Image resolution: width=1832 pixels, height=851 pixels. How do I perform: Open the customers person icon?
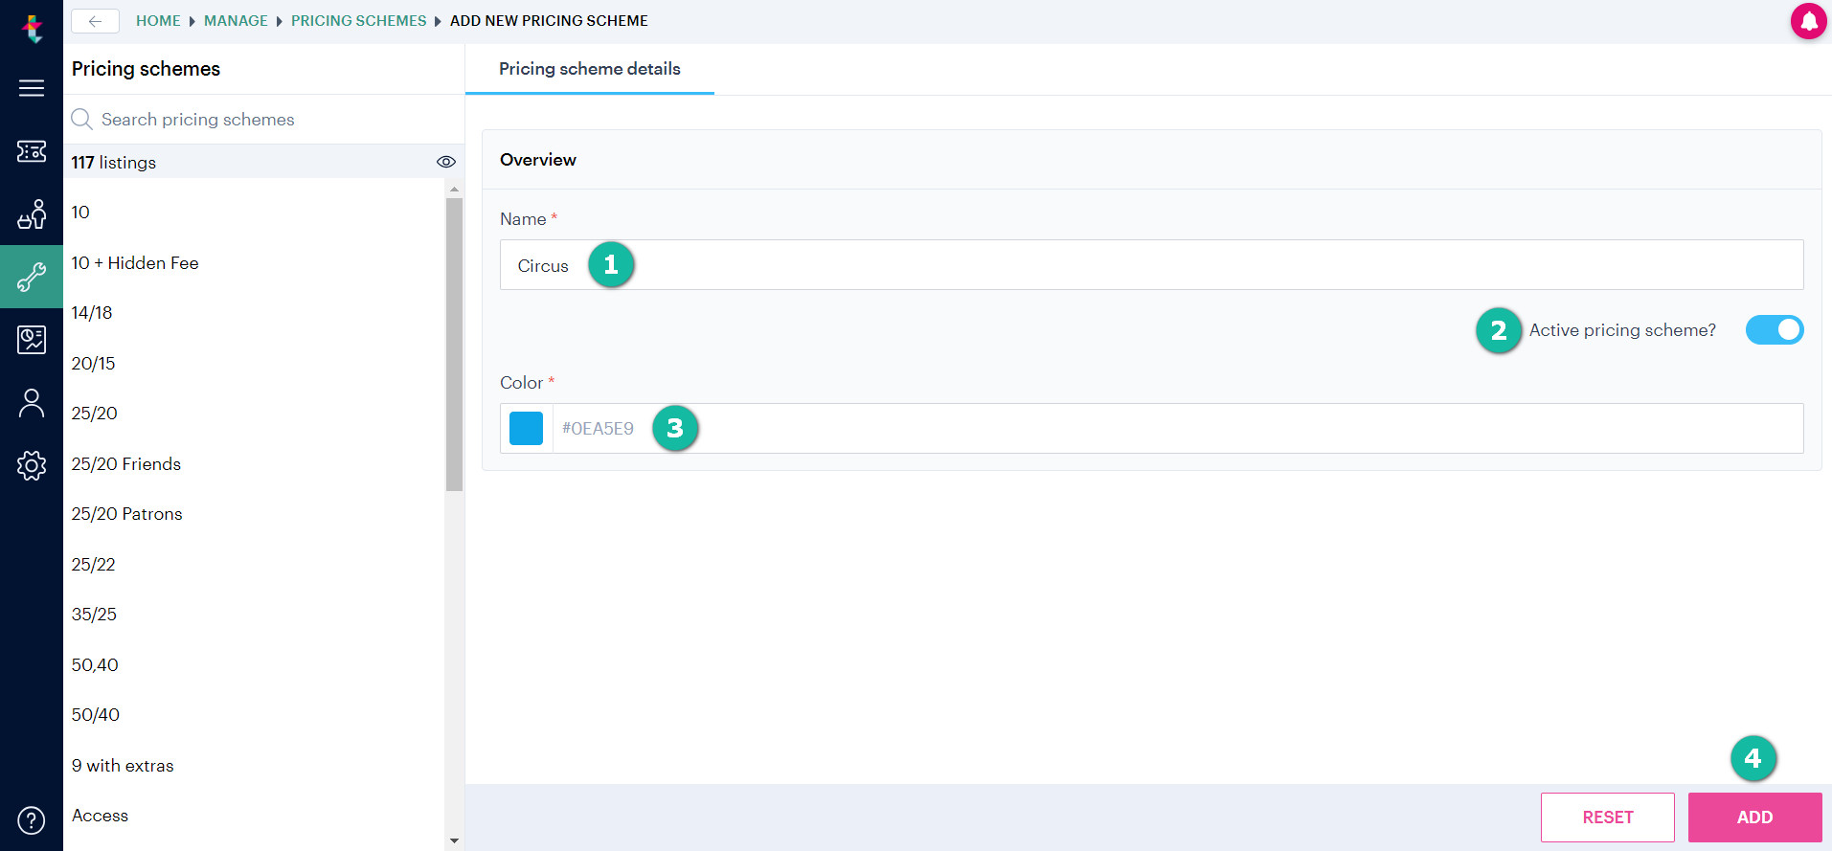click(x=32, y=403)
